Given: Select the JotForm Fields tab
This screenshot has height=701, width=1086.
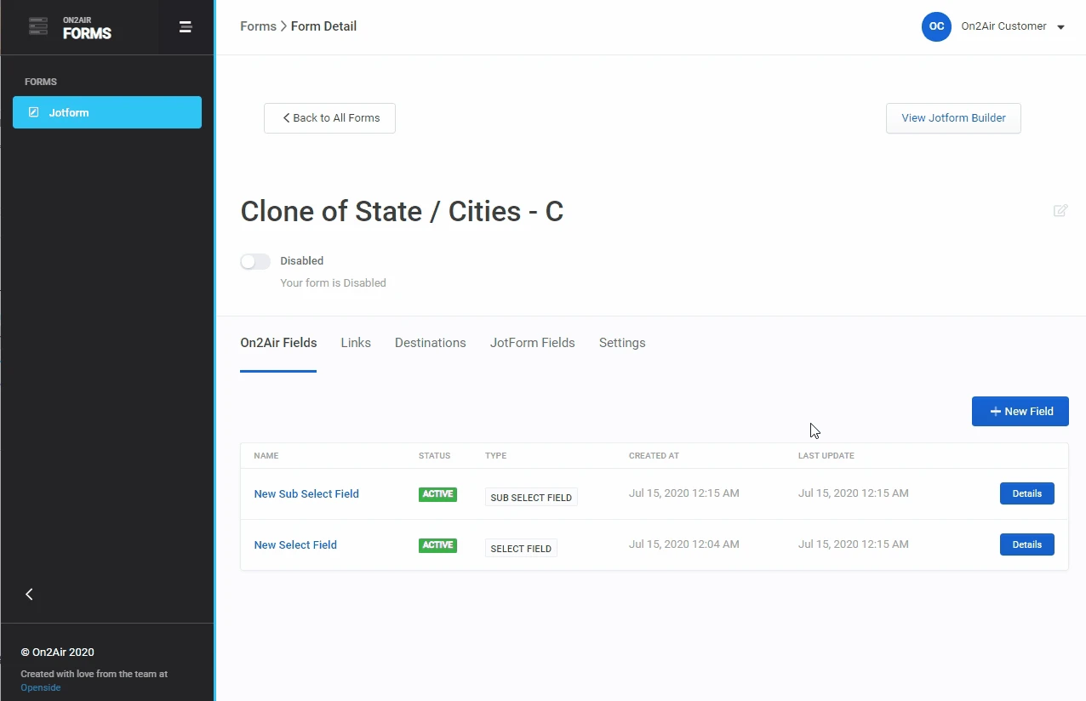Looking at the screenshot, I should (532, 343).
